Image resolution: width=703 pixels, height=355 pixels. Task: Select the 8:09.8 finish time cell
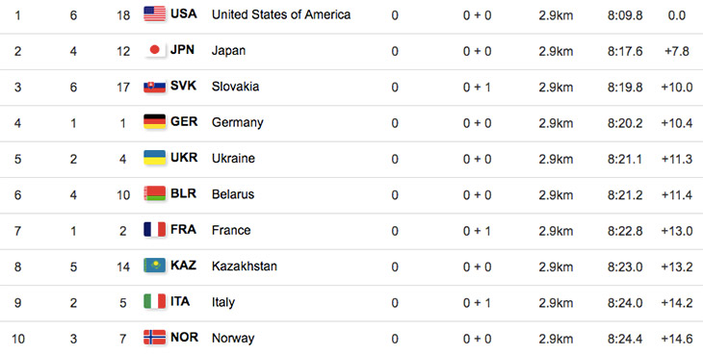[x=625, y=15]
